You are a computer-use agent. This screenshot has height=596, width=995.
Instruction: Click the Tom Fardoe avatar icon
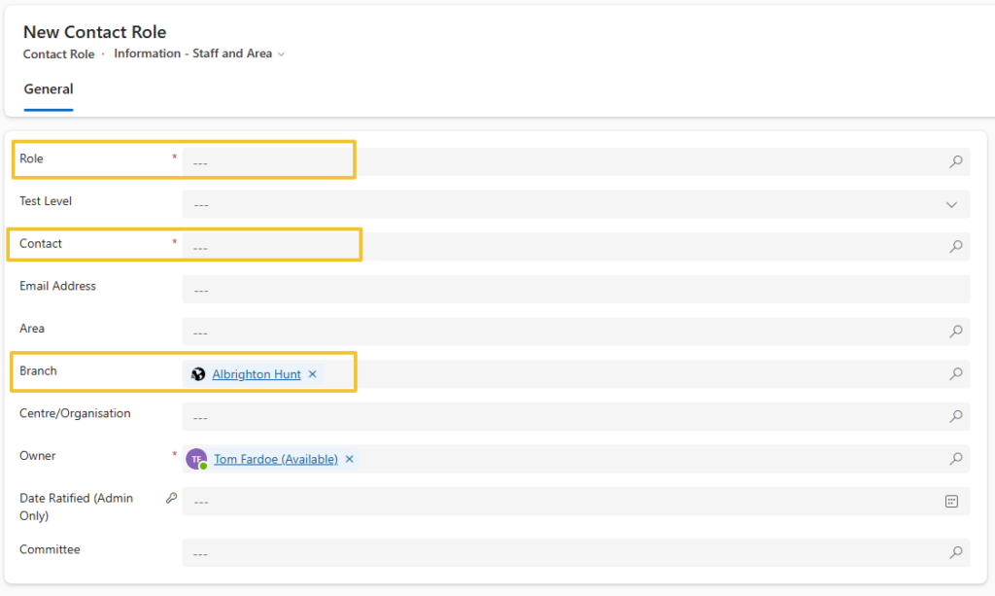coord(197,459)
